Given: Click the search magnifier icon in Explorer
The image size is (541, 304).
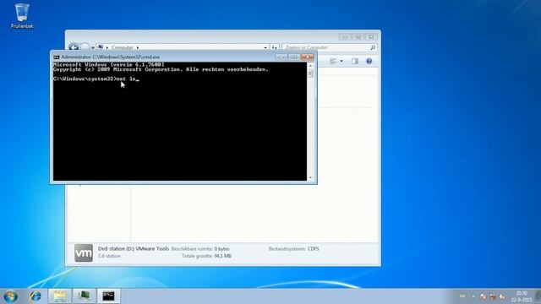Looking at the screenshot, I should click(x=373, y=47).
